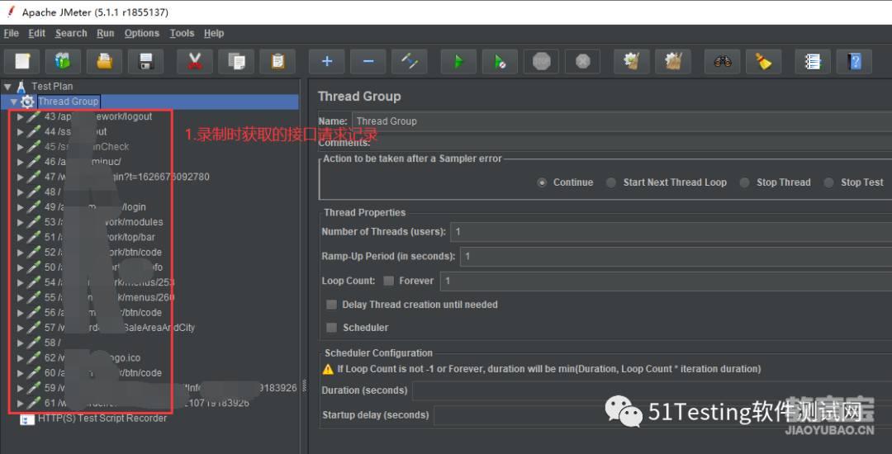Click the Open file folder icon

pyautogui.click(x=104, y=61)
